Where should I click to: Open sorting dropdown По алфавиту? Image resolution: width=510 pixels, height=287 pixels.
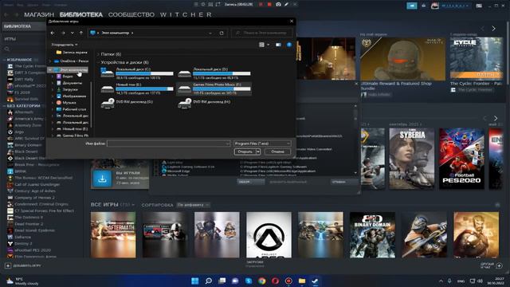click(x=193, y=205)
